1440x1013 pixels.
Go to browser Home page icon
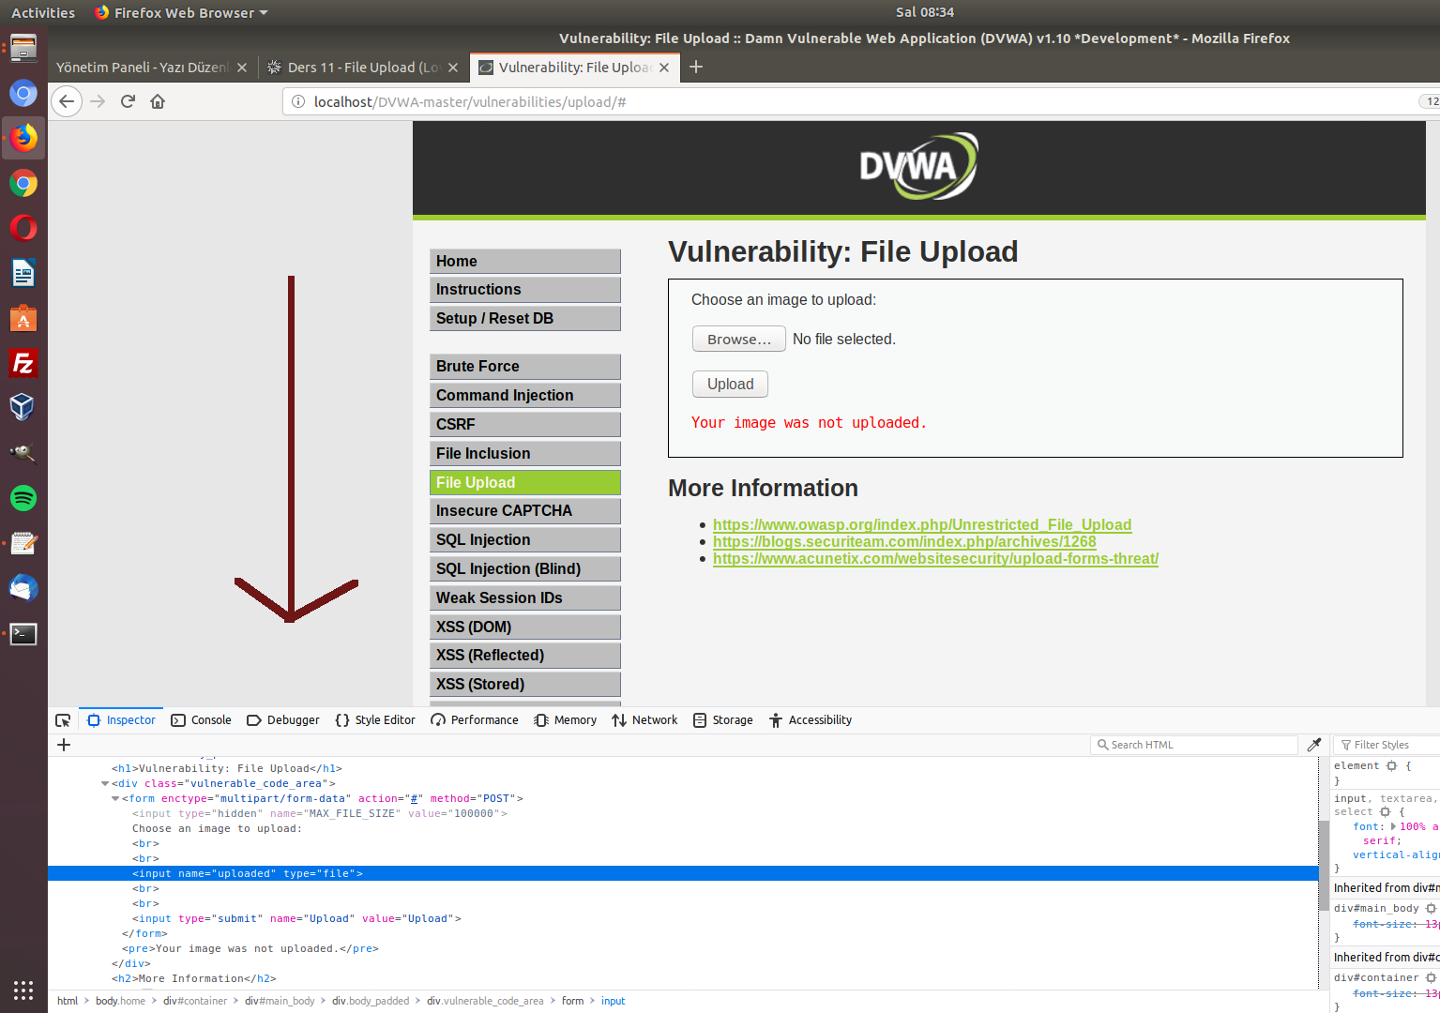click(158, 101)
